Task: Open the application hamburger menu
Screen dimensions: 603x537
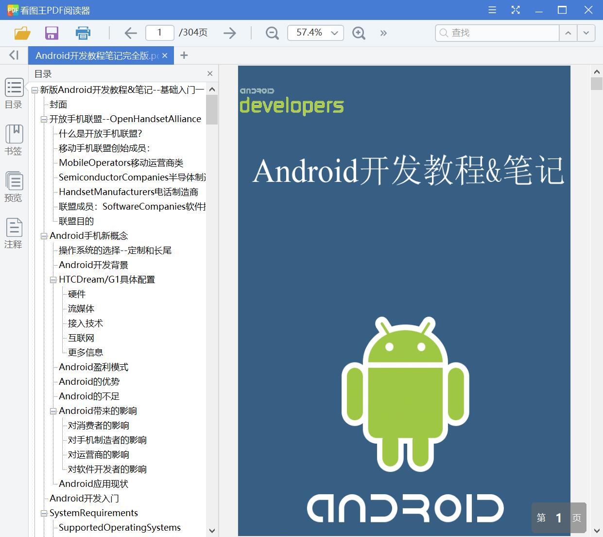Action: 492,10
